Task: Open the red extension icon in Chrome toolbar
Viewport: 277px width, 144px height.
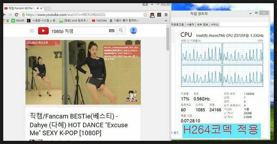Action: pos(152,15)
